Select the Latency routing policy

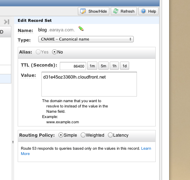110,135
